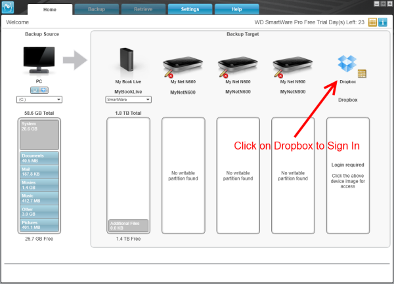394x284 pixels.
Task: Click the "58.6 GB Total" capacity label
Action: pos(39,113)
